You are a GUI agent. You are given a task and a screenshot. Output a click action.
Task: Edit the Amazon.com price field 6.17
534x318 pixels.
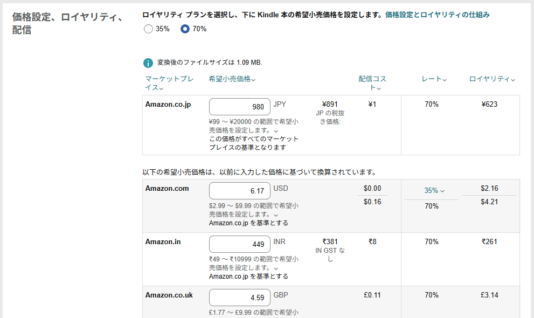click(x=240, y=191)
